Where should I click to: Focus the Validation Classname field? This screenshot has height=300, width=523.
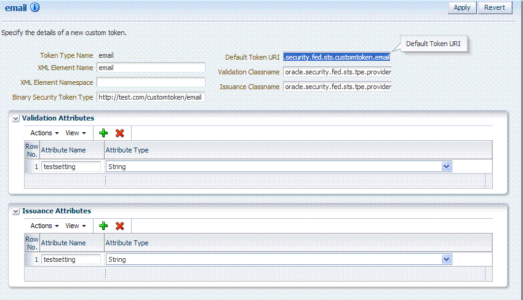coord(337,72)
